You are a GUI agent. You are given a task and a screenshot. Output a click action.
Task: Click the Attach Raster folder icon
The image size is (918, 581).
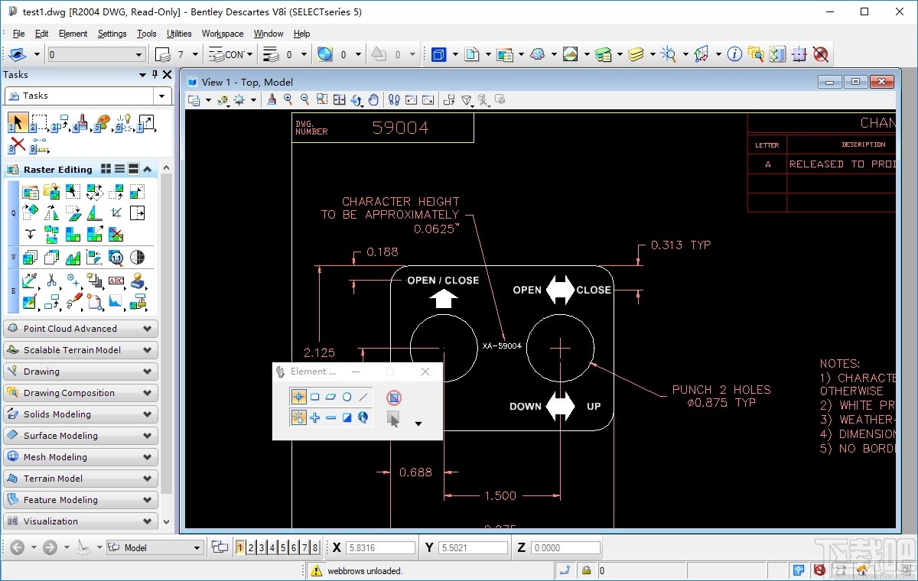pyautogui.click(x=51, y=192)
